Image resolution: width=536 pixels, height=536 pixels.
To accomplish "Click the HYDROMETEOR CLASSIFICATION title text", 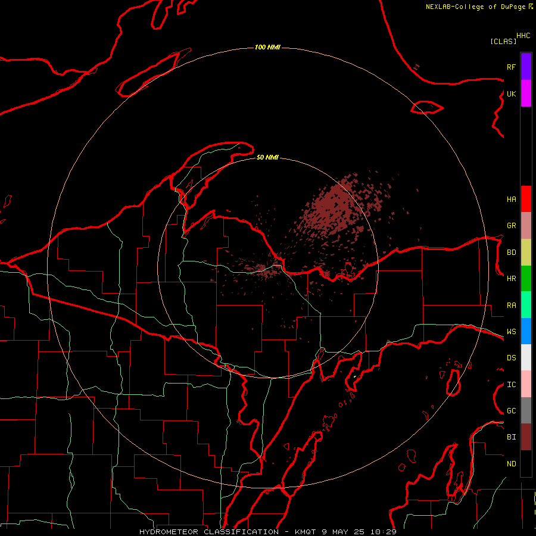I will click(209, 532).
